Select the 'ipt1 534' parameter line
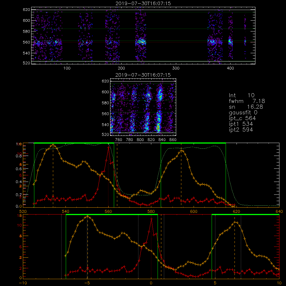This screenshot has height=286, width=286. tap(241, 124)
